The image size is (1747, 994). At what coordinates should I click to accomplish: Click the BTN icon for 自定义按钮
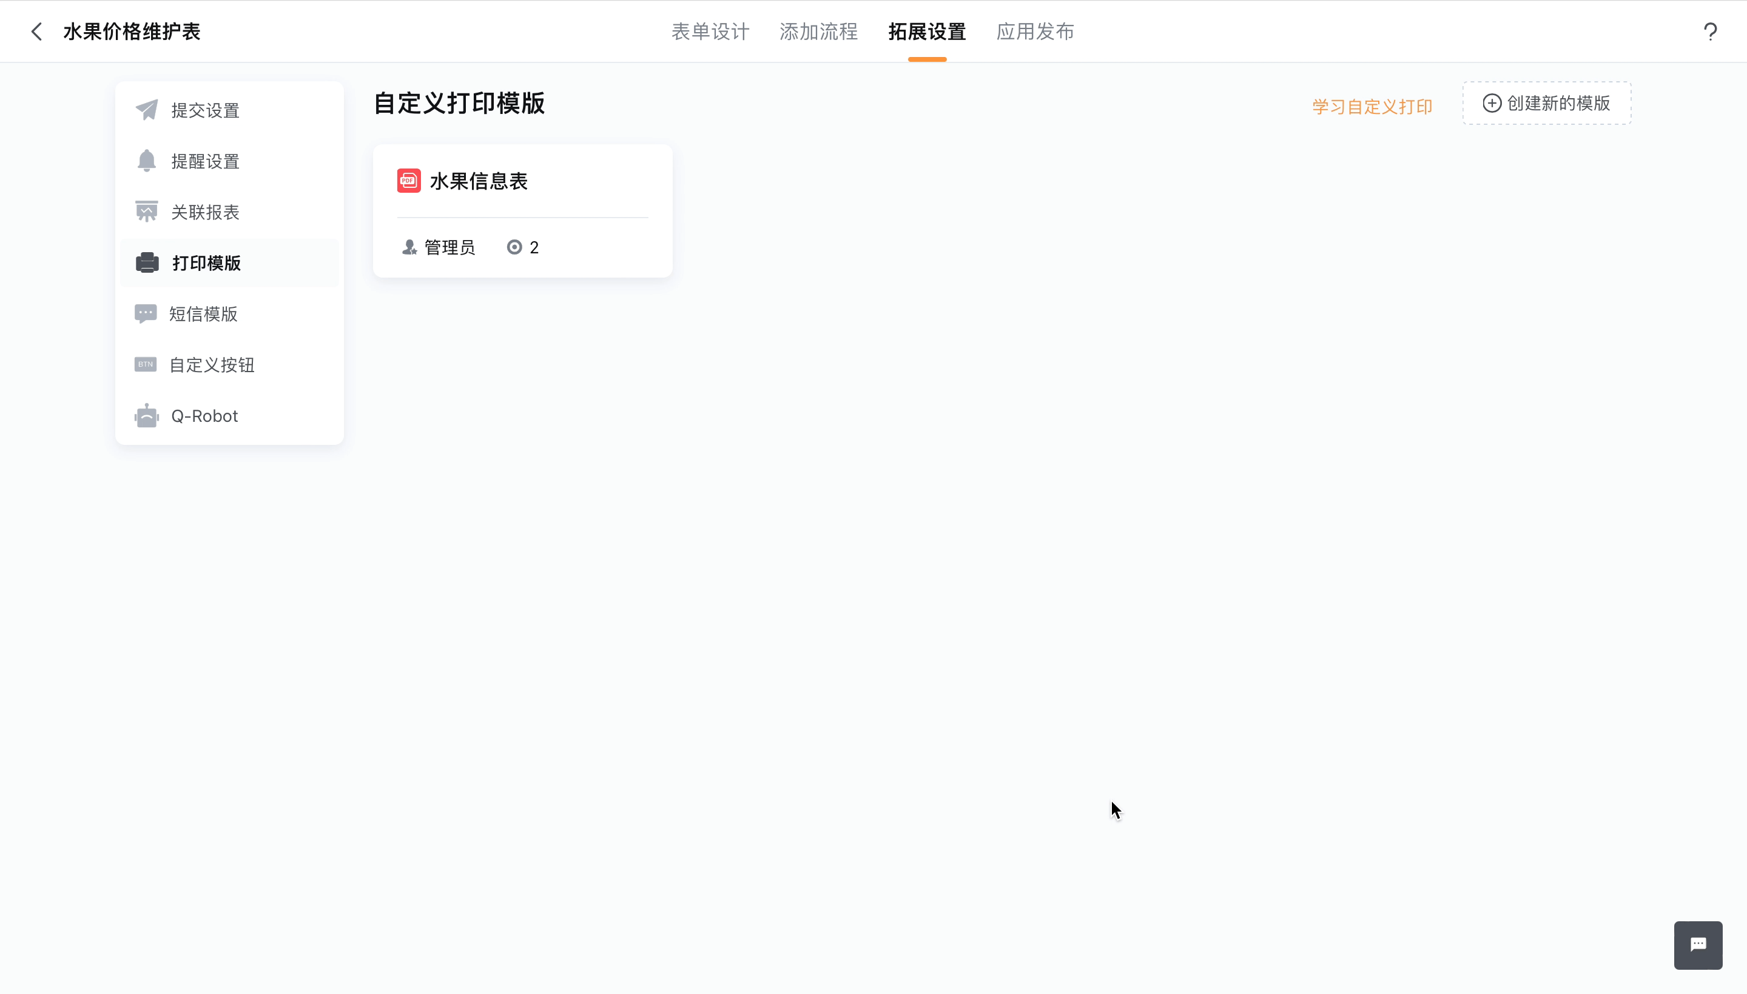(146, 364)
